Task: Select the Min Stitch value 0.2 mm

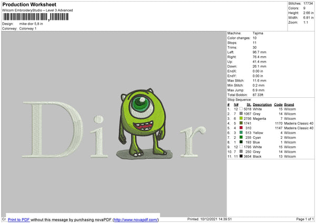Action: click(x=259, y=85)
